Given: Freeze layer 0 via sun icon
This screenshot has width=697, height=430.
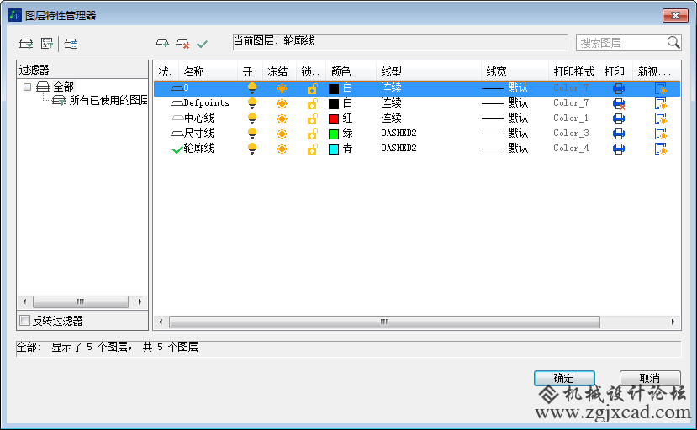Looking at the screenshot, I should (282, 88).
